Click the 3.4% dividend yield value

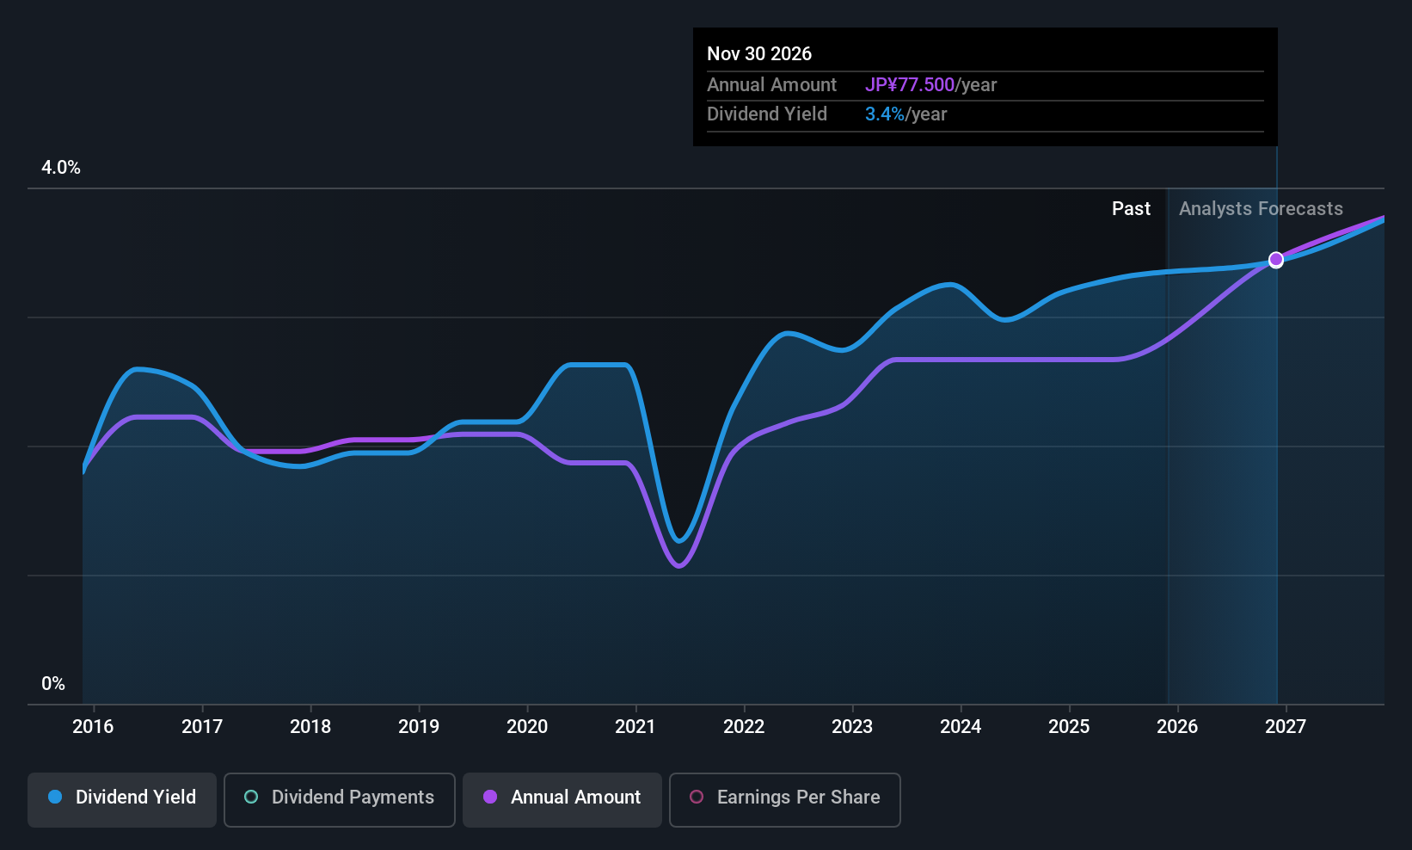884,114
